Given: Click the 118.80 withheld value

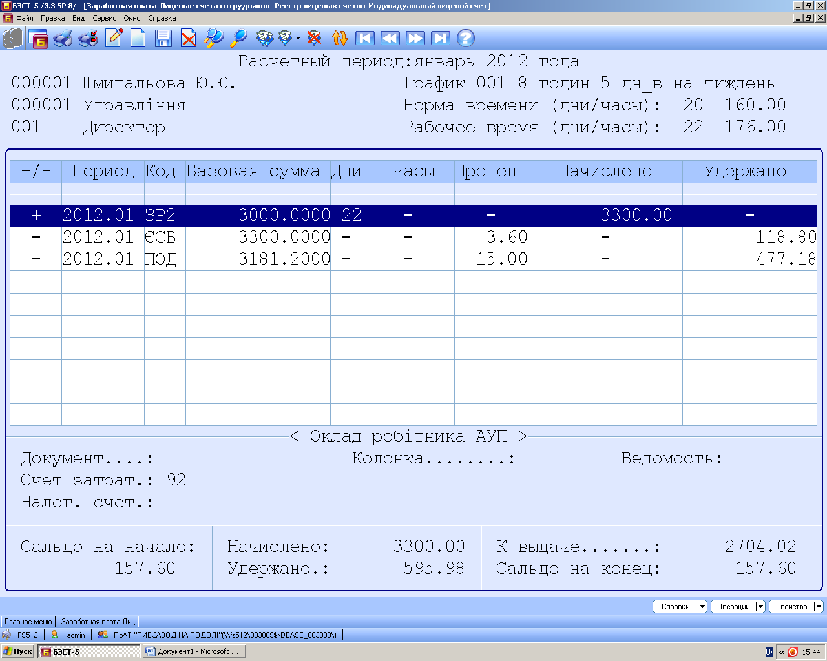Looking at the screenshot, I should [x=786, y=238].
